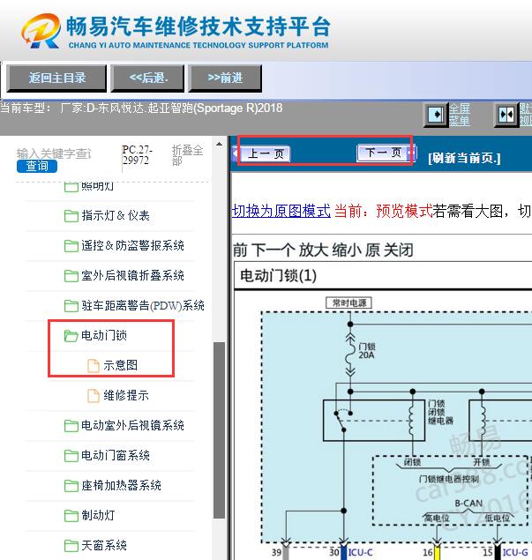Click 缩小 to zoom out the diagram

point(347,250)
